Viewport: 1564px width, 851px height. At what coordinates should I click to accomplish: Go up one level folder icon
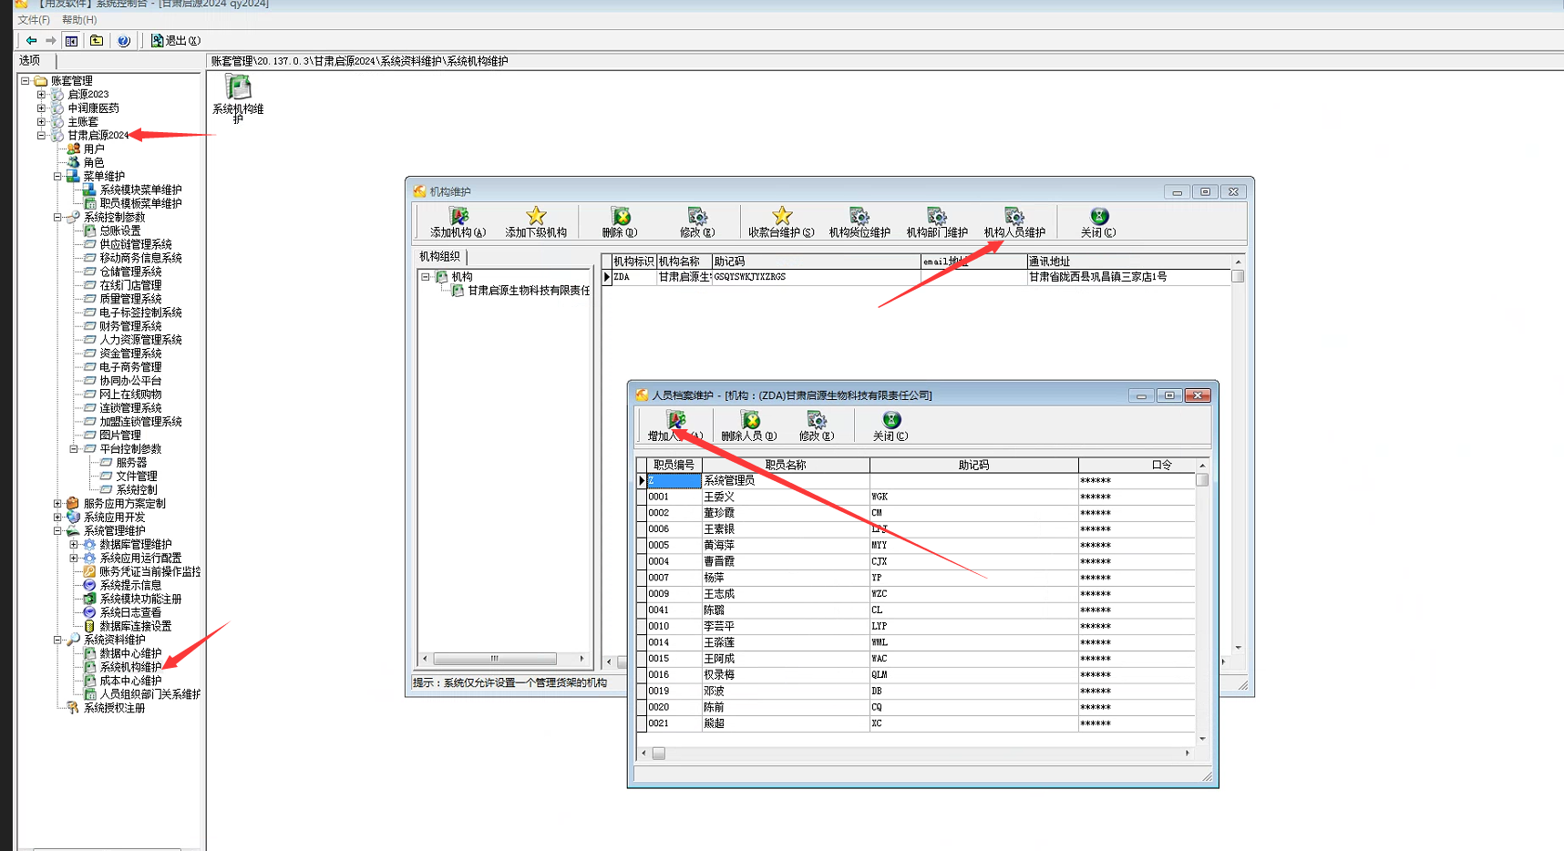pyautogui.click(x=97, y=40)
